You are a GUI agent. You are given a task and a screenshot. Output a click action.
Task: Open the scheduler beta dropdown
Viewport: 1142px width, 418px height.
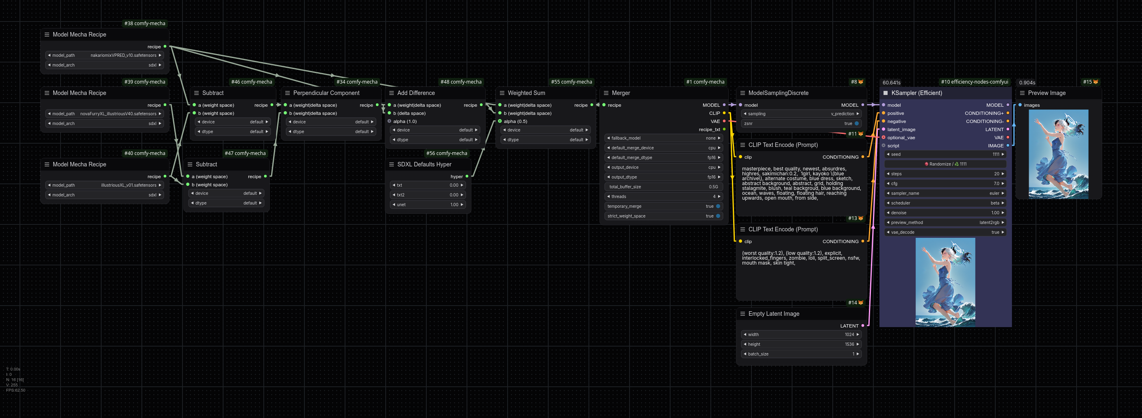pos(945,203)
